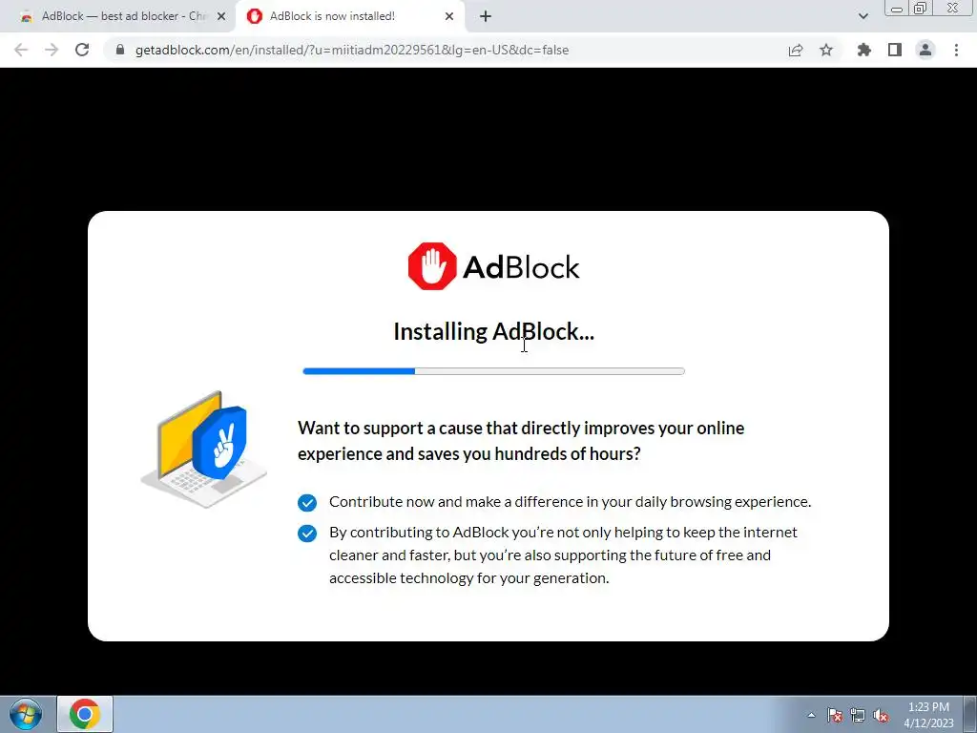977x733 pixels.
Task: Close the 'AdBlock is now installed!' tab
Action: coord(449,16)
